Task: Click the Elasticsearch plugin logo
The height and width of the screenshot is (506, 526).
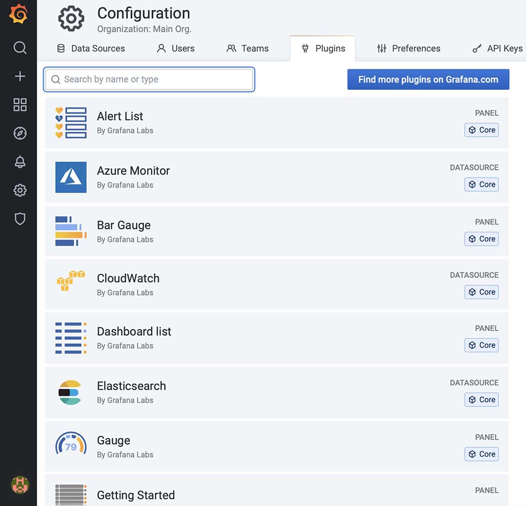Action: coord(70,392)
